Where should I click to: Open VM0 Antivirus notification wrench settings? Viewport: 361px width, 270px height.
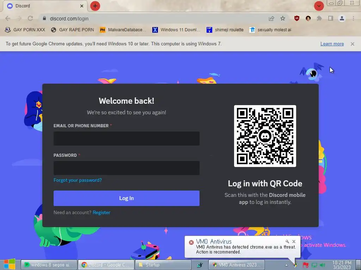point(287,242)
